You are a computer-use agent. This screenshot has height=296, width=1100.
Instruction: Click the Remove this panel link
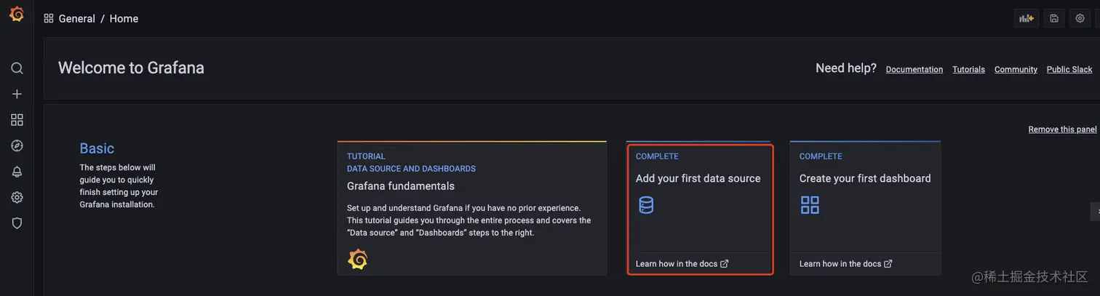[x=1062, y=129]
